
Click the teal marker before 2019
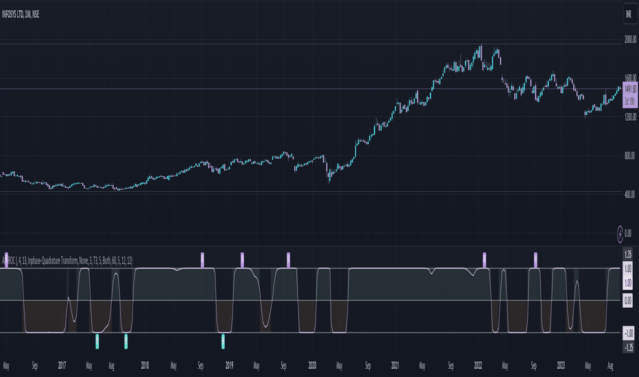click(x=223, y=341)
